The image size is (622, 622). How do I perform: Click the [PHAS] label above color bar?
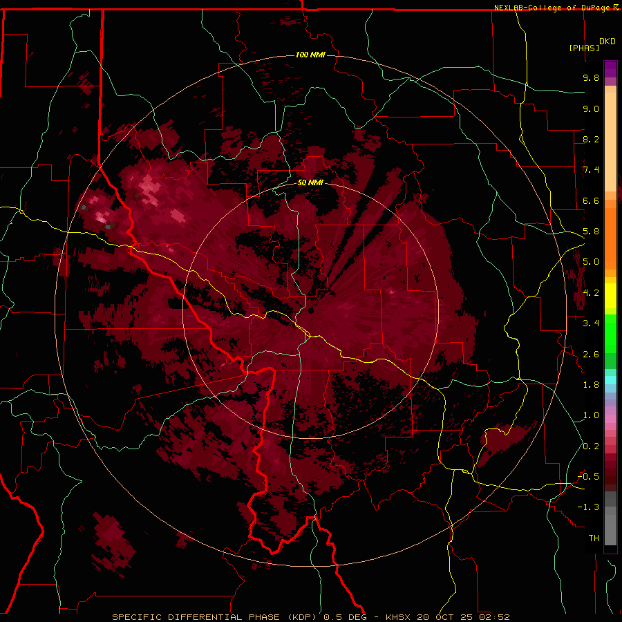pos(584,48)
